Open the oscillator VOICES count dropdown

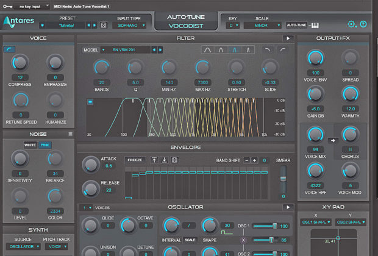coord(87,208)
